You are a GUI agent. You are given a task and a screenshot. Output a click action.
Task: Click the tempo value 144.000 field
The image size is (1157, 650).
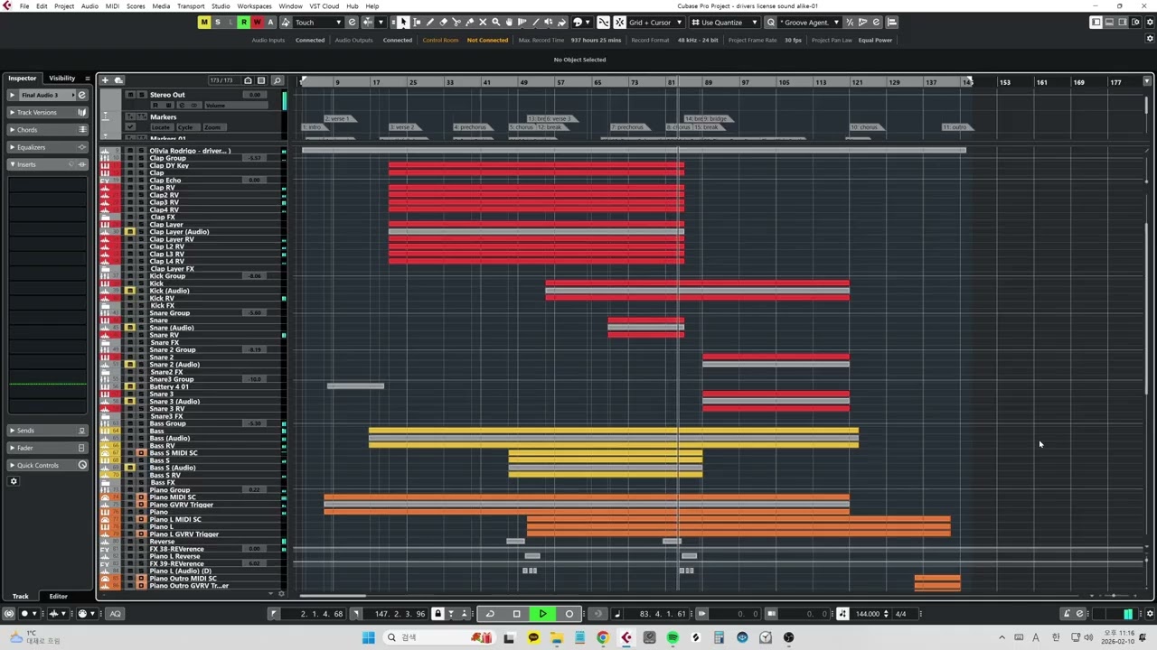(x=868, y=614)
